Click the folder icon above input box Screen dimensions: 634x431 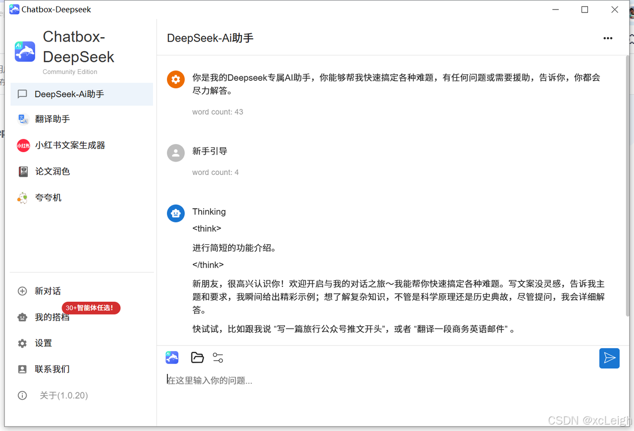(198, 357)
